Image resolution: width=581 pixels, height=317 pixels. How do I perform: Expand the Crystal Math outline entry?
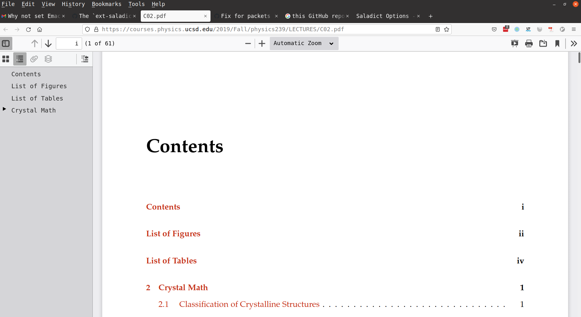4,109
